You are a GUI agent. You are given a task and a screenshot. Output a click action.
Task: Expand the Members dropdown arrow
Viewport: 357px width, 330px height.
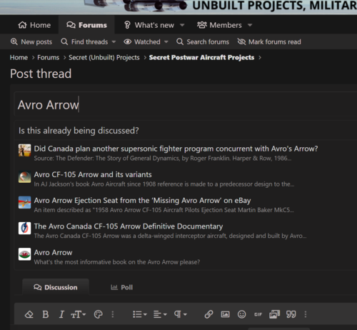click(250, 25)
